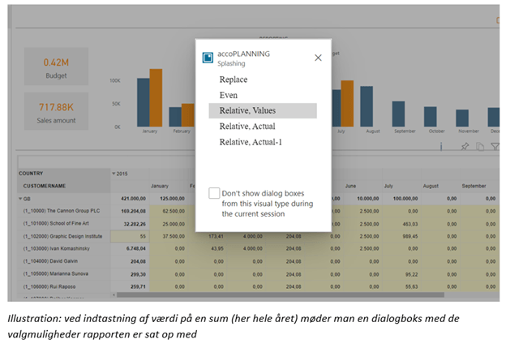Select row (1_102000) Graphic Design Institute

point(62,236)
